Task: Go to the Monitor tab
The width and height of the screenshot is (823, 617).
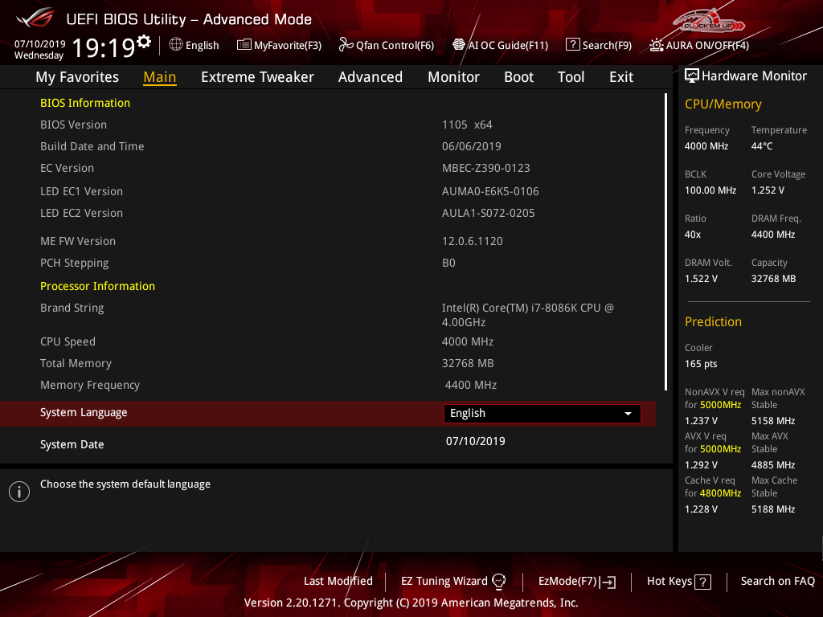Action: (453, 77)
